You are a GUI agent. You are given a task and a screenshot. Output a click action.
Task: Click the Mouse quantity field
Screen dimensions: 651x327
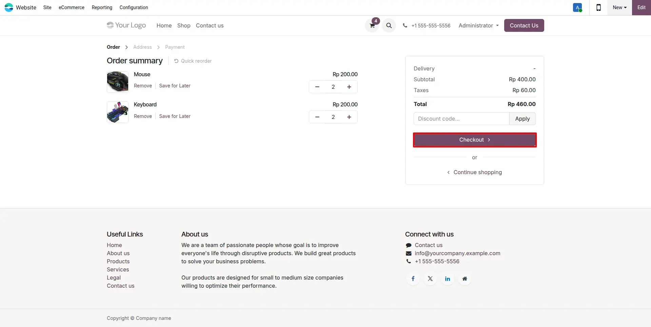pos(333,87)
